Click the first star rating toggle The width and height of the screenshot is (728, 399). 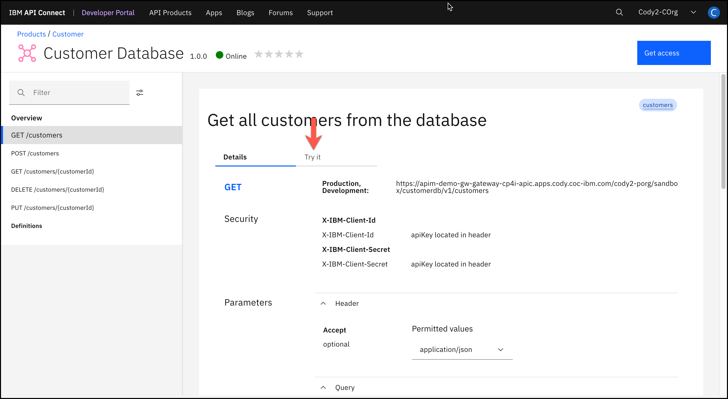click(x=260, y=54)
